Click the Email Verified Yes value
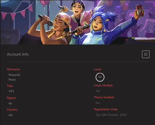The width and height of the screenshot is (155, 125). click(98, 91)
